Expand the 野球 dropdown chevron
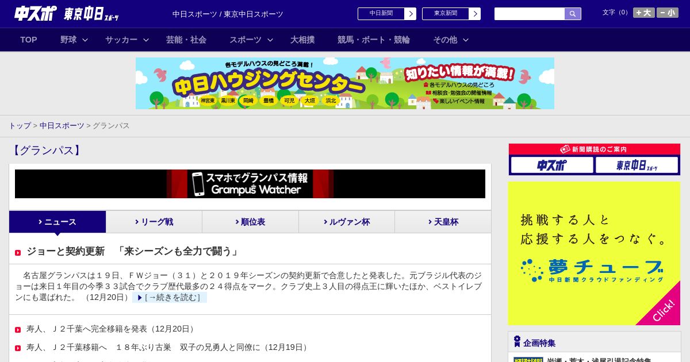This screenshot has height=362, width=690. 85,40
